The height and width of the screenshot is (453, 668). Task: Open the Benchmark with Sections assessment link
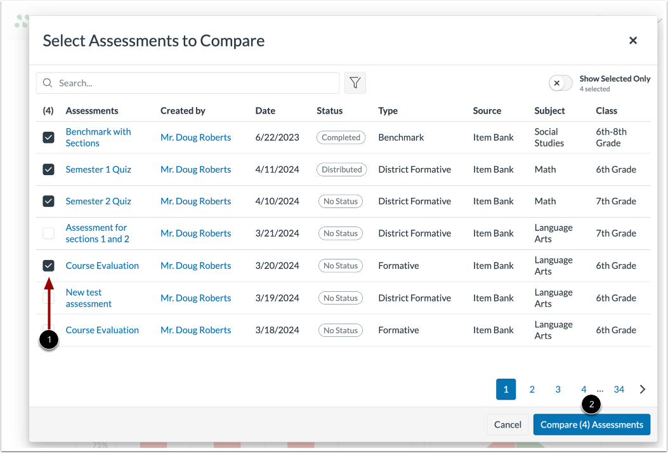click(x=98, y=137)
